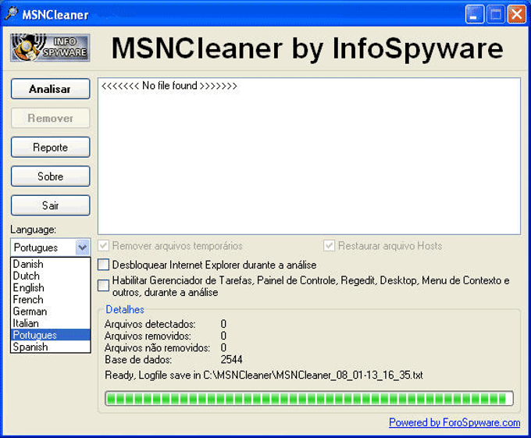Click the Language combo box field
Image resolution: width=531 pixels, height=438 pixels.
[x=51, y=247]
